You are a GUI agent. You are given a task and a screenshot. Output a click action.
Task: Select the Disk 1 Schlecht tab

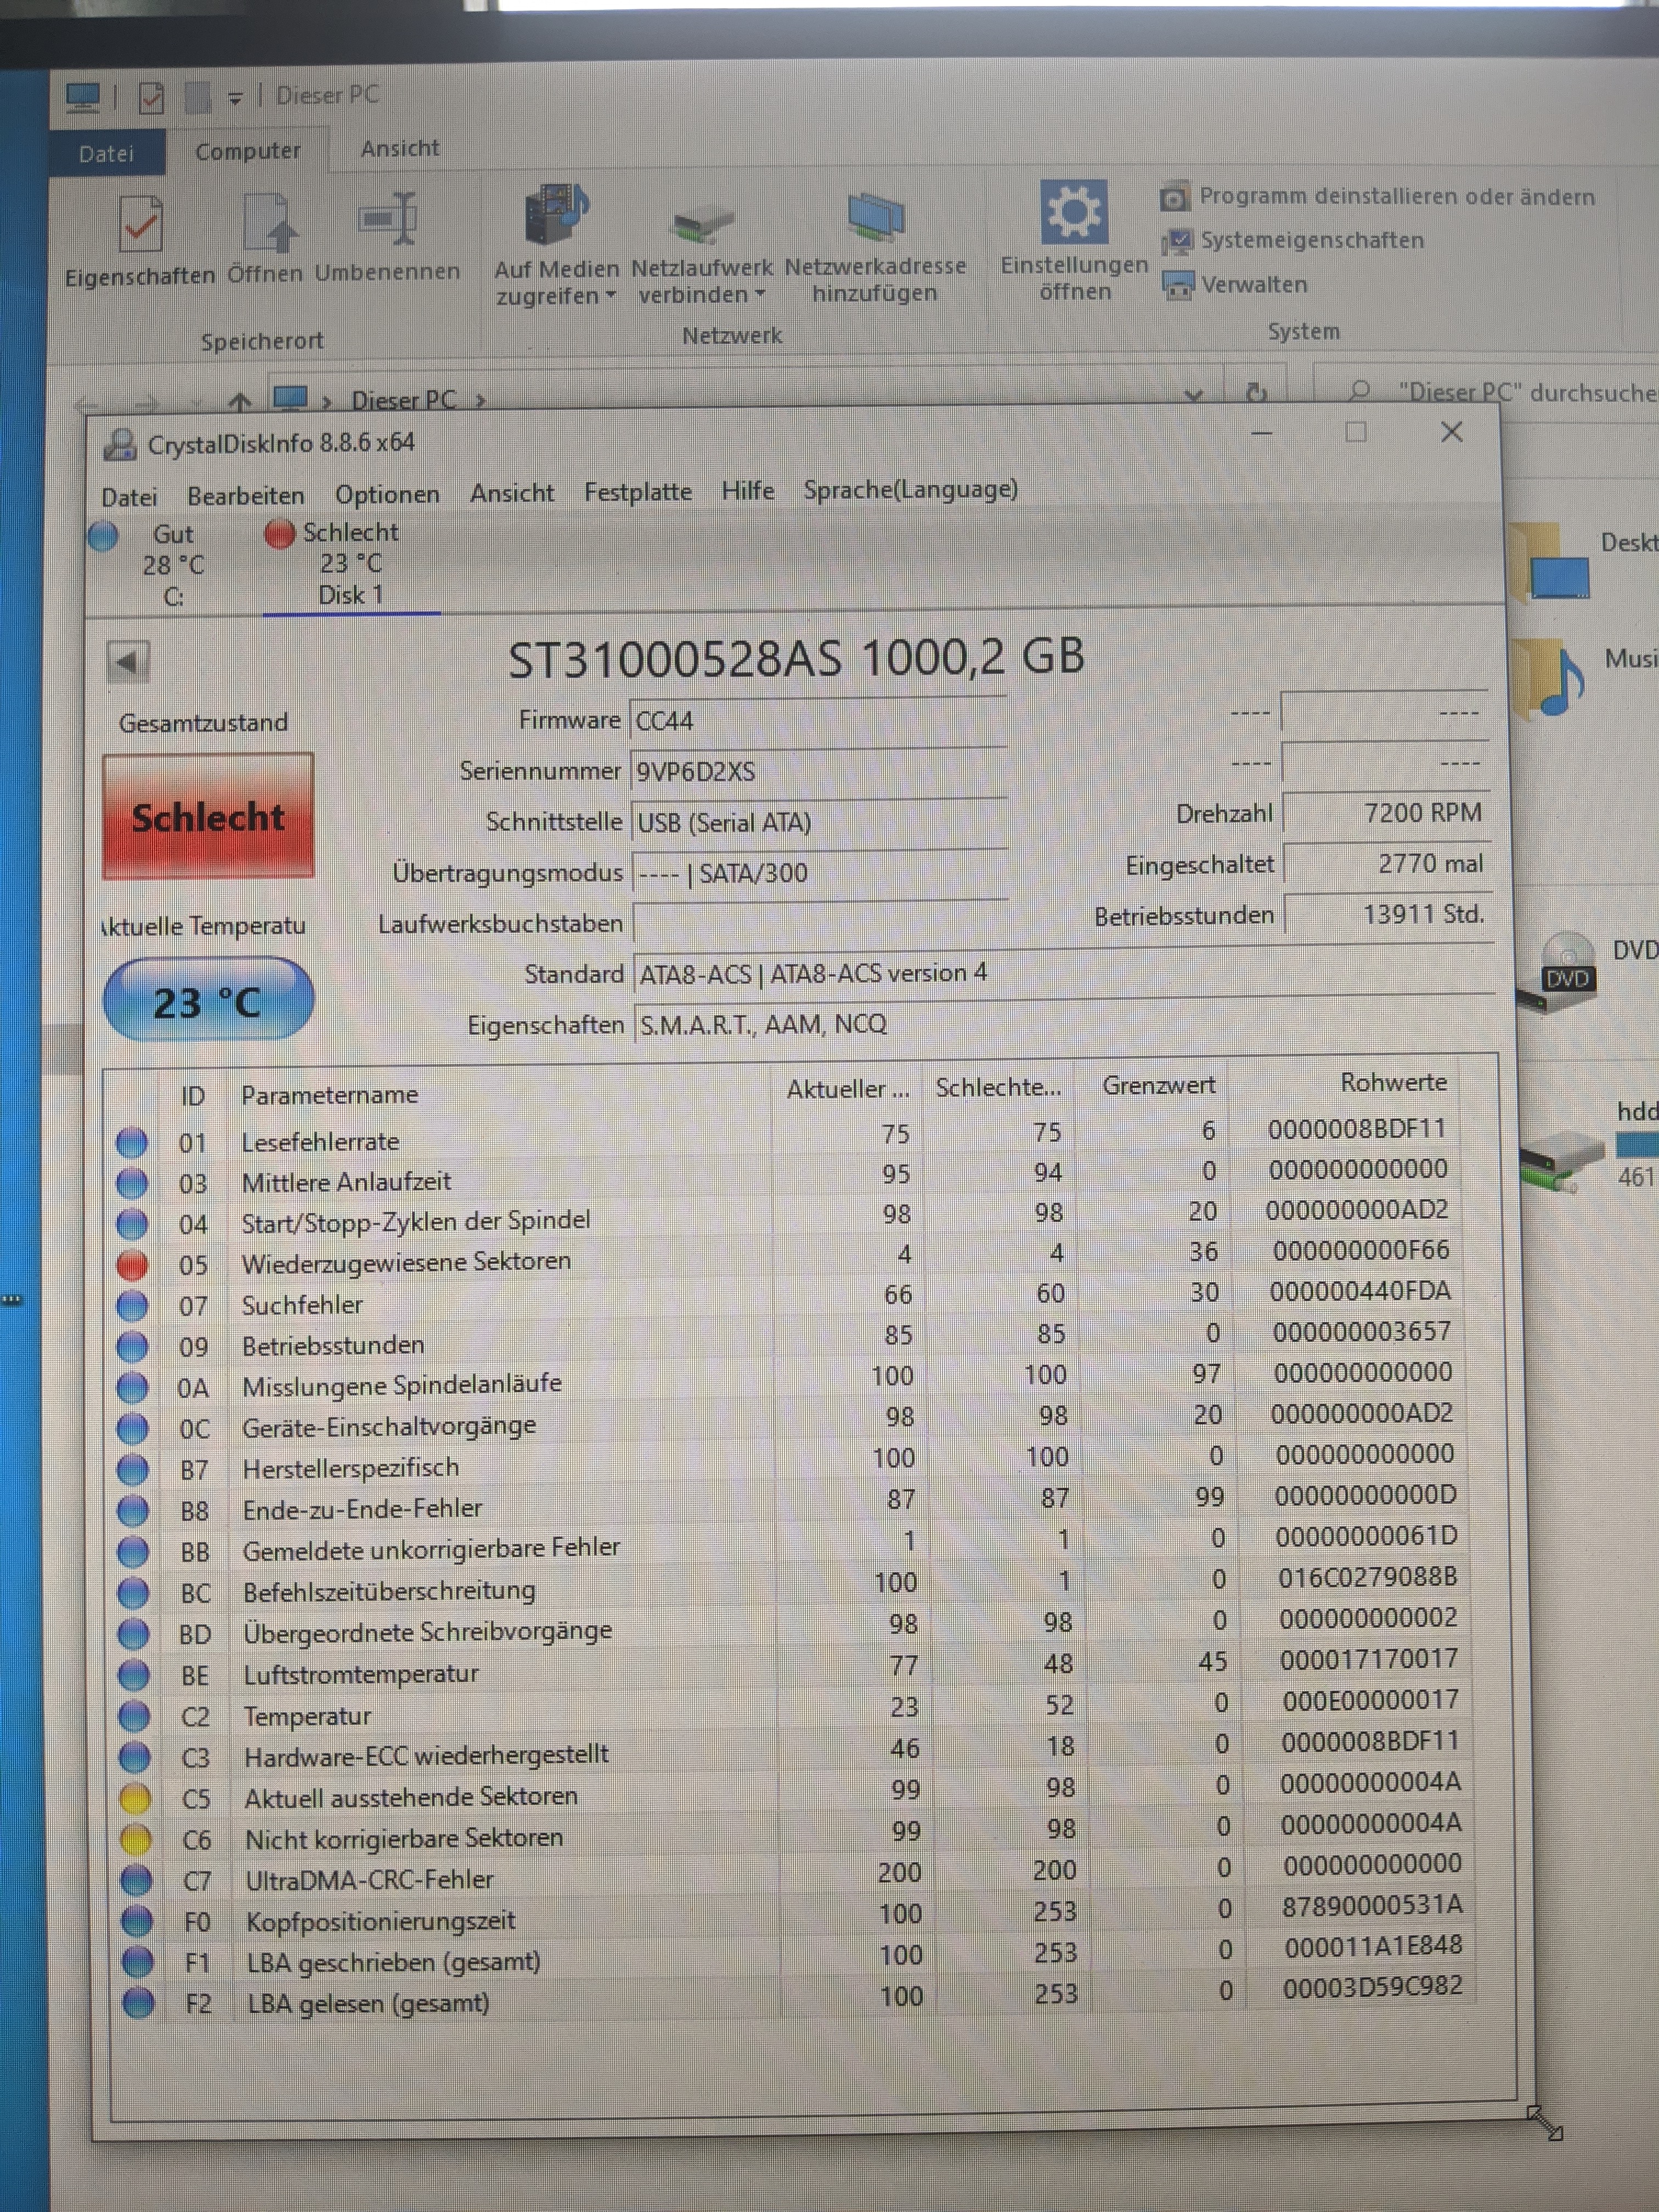click(350, 564)
